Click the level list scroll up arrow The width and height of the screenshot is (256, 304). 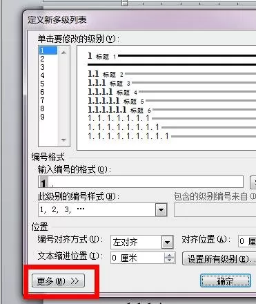tap(63, 53)
